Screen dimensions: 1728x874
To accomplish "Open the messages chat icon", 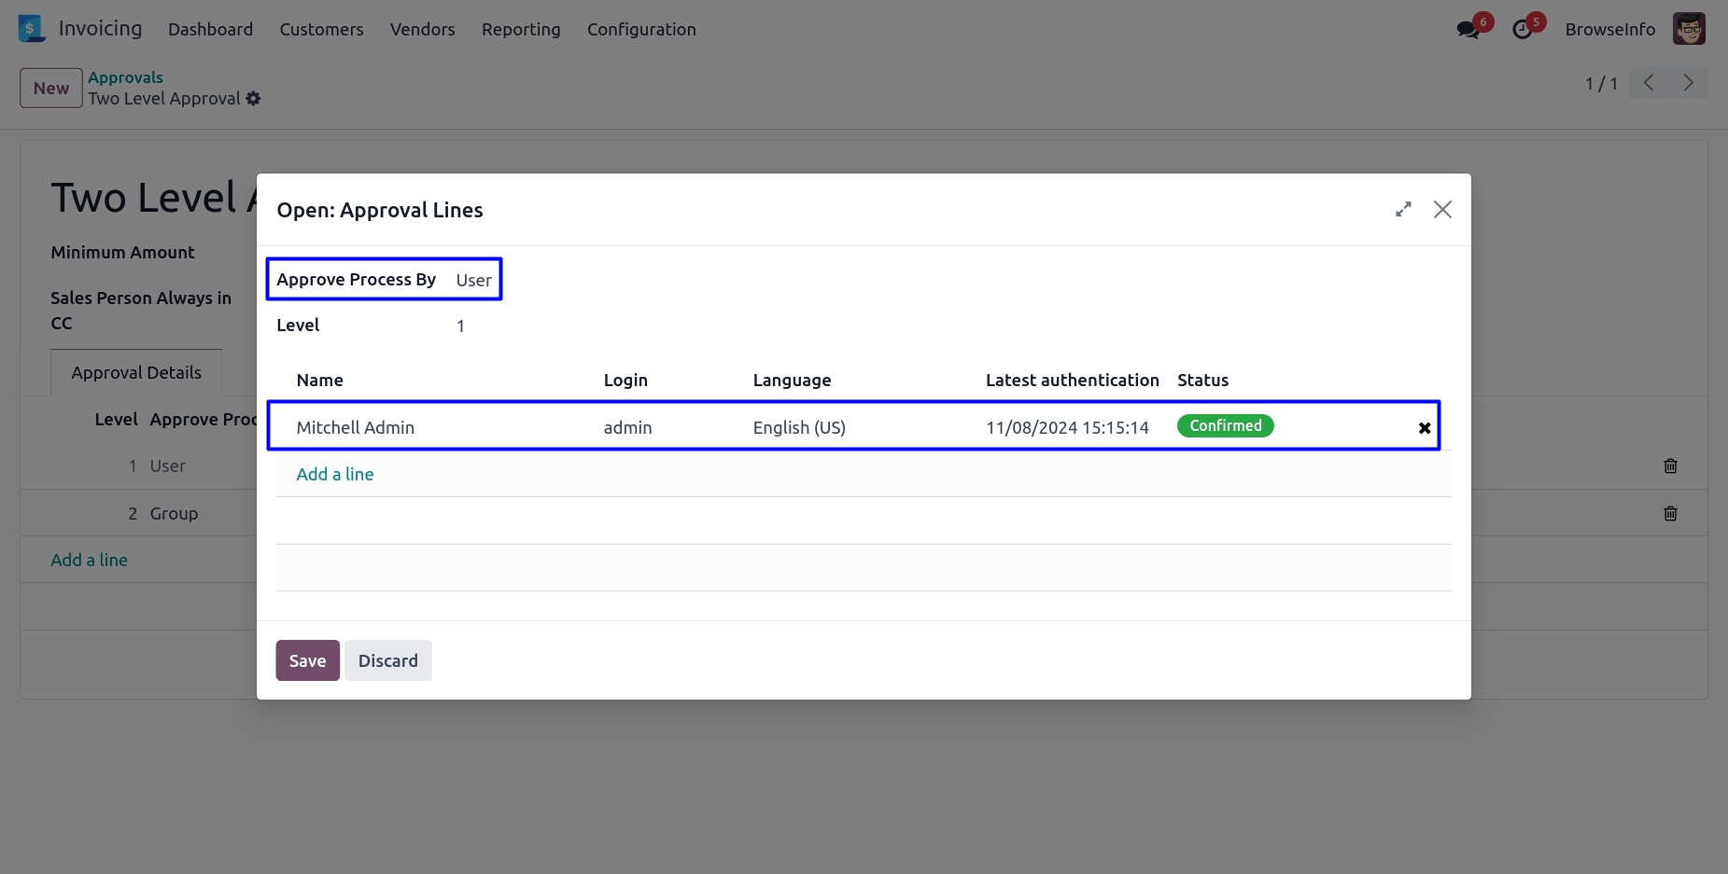I will (1468, 30).
